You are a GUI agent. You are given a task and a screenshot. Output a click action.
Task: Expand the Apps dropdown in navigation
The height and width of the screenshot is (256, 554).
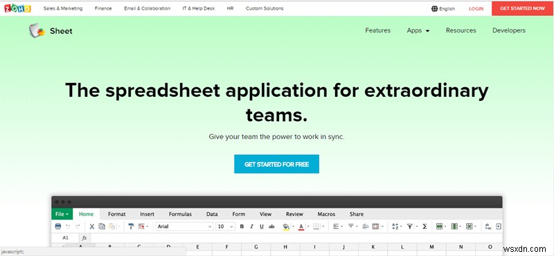418,30
